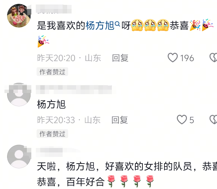
Task: Like the plain 杨方旭 comment with 5 likes
Action: 182,120
